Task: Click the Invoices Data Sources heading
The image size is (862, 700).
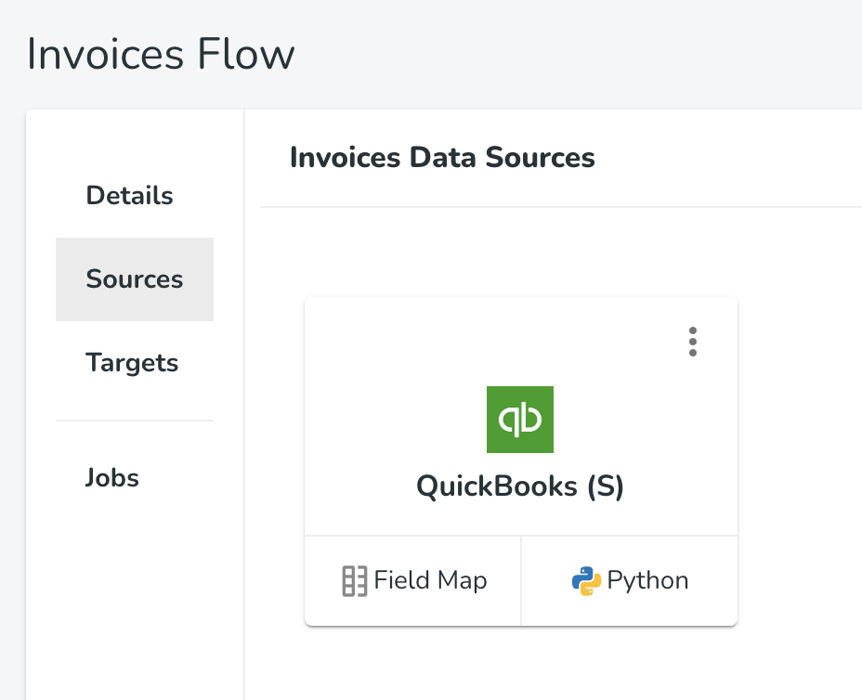Action: point(442,158)
